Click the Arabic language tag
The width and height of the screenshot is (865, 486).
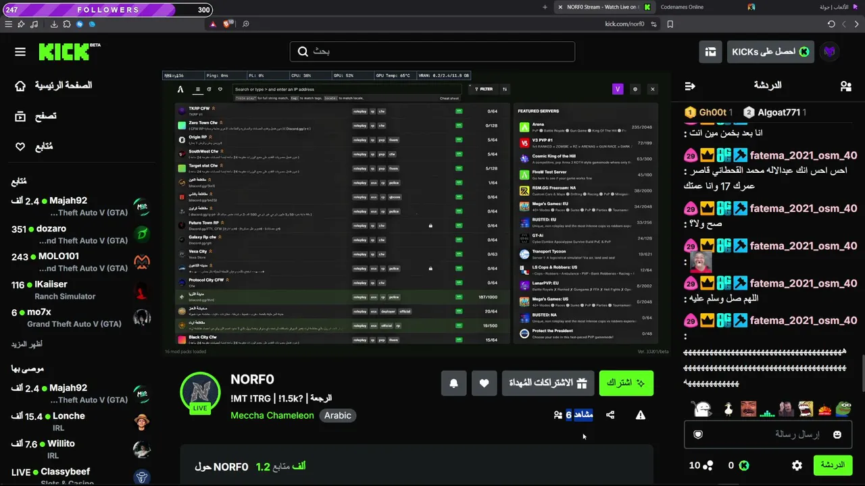tap(337, 415)
